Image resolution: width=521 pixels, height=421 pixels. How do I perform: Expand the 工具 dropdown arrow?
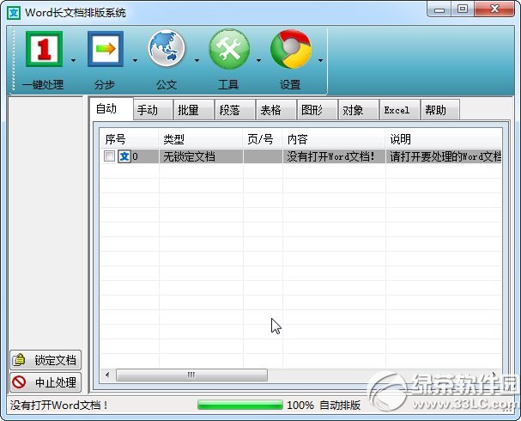pos(258,60)
